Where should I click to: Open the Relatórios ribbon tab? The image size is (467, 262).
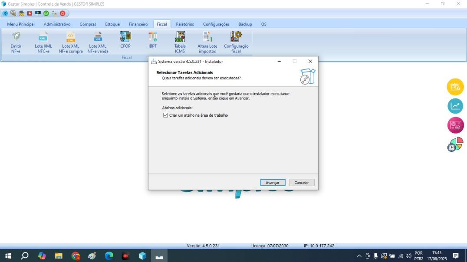point(185,24)
